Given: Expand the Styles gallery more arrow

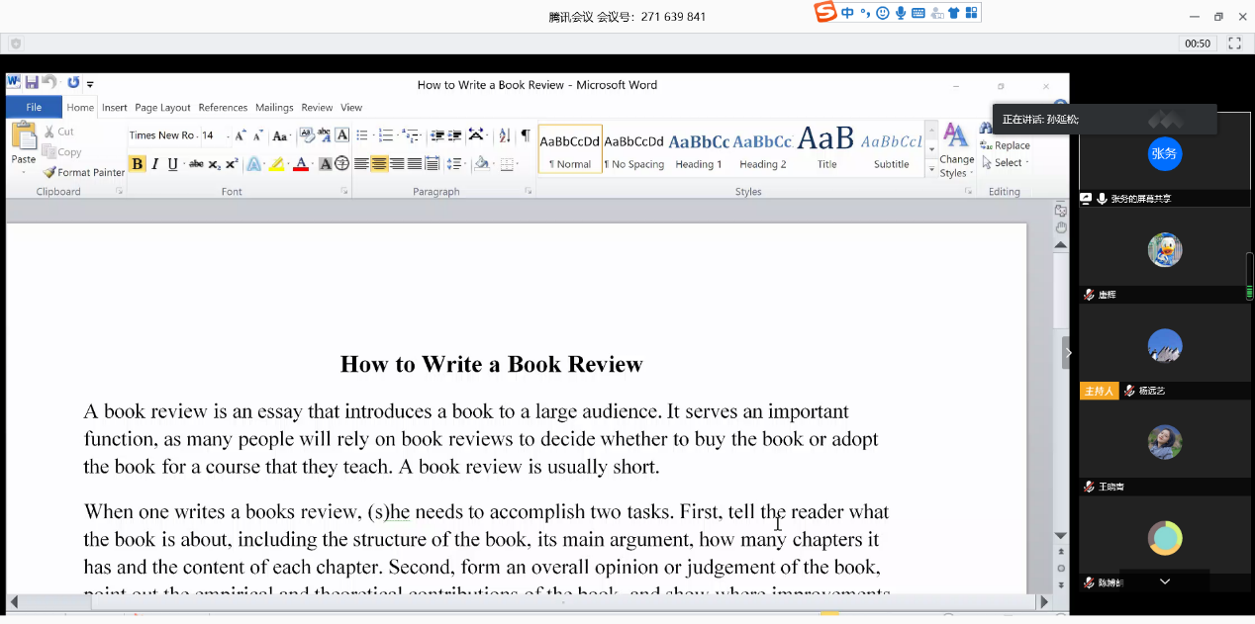Looking at the screenshot, I should [x=931, y=171].
